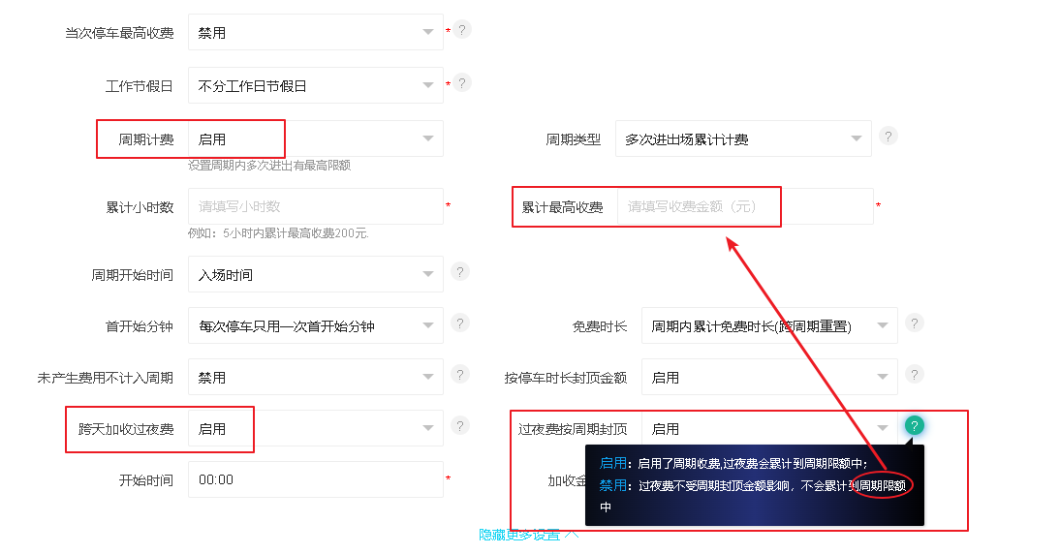Click 开始时间 field showing 00:00
Image resolution: width=1060 pixels, height=554 pixels.
[316, 479]
